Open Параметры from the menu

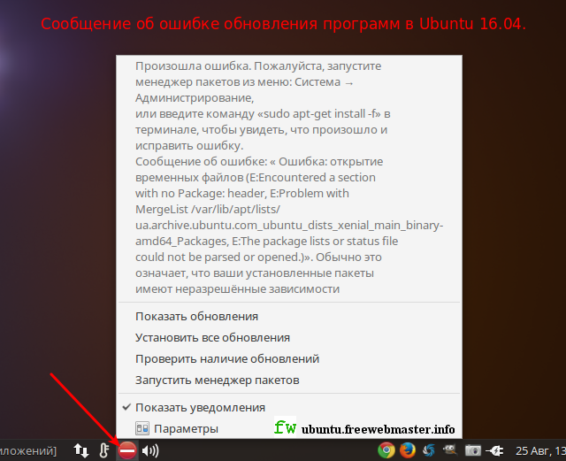point(289,428)
